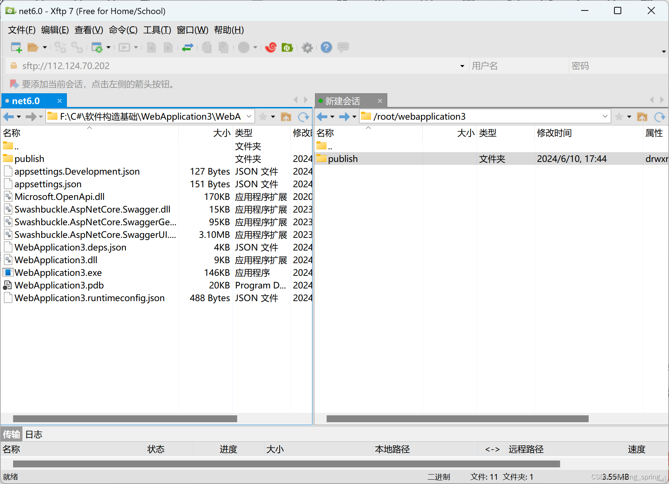Open Session Properties gear-window icon

[x=97, y=47]
